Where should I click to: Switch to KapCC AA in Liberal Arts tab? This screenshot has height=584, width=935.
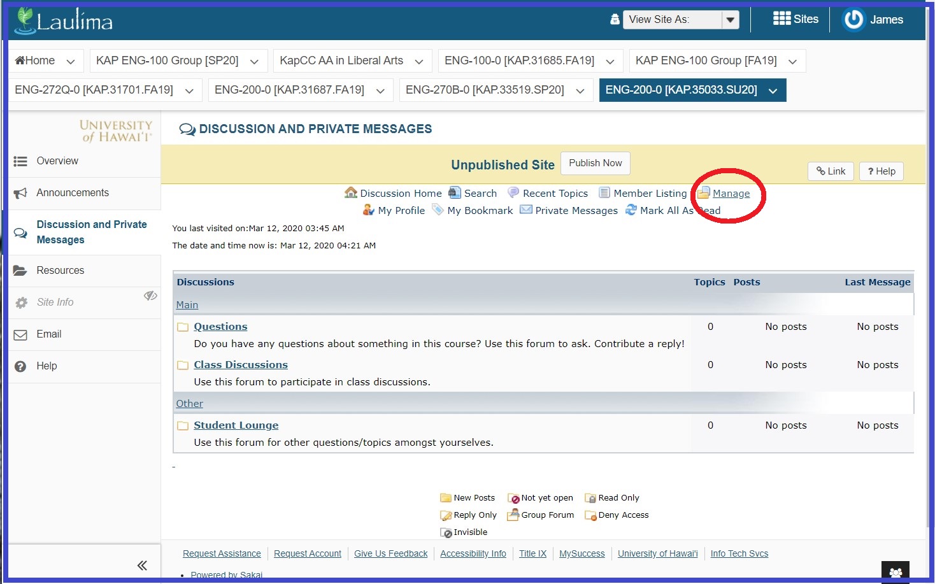[x=341, y=61]
